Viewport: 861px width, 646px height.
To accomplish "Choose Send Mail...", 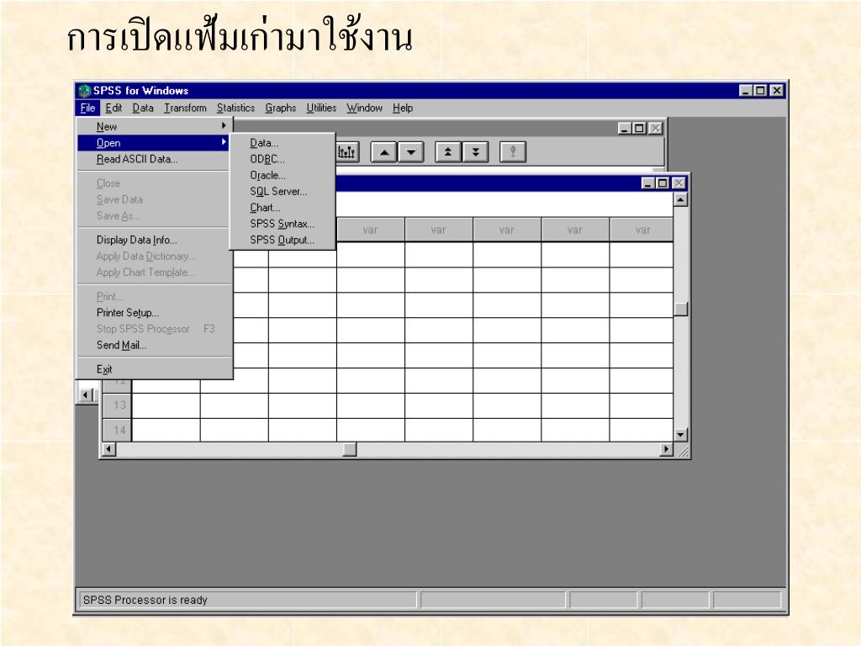I will click(154, 345).
